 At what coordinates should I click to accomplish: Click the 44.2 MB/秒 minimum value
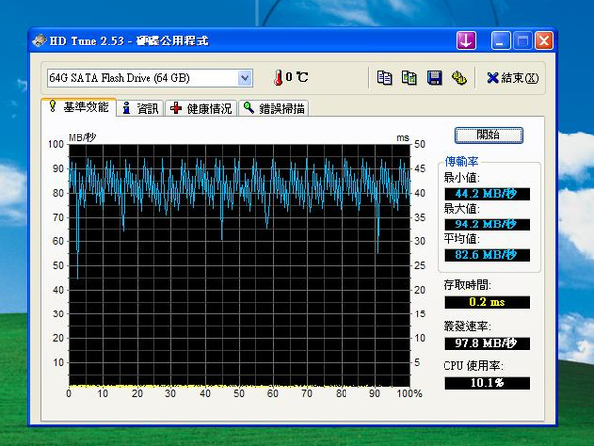pos(487,194)
